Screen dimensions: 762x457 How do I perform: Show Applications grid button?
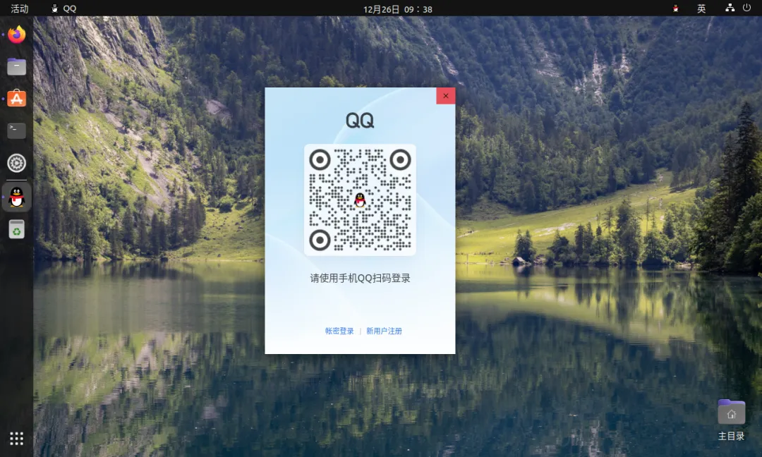[x=16, y=439]
